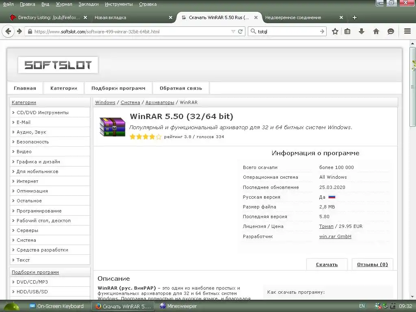Open the DVD/CD/MP3 collection
The height and width of the screenshot is (312, 416).
pyautogui.click(x=50, y=282)
